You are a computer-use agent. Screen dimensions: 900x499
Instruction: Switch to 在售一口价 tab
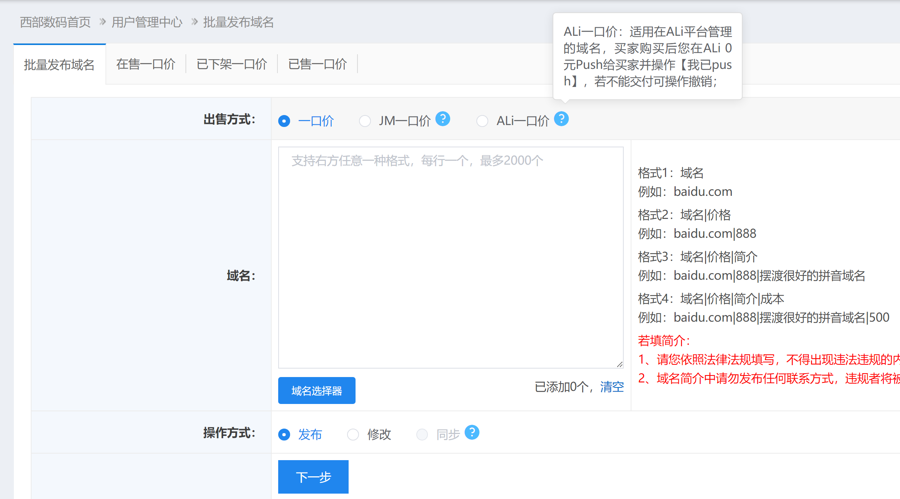pyautogui.click(x=145, y=64)
